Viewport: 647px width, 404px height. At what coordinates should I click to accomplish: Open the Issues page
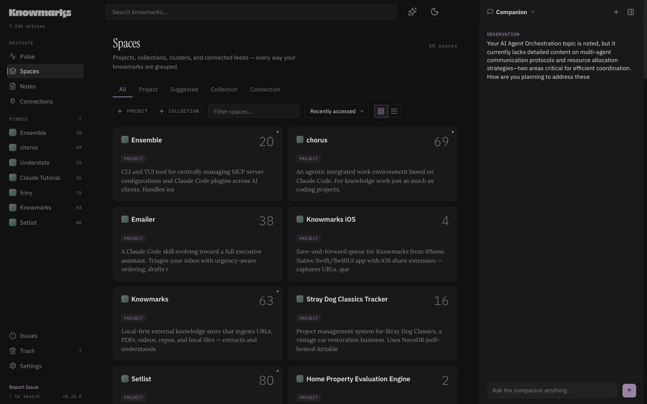point(45,336)
